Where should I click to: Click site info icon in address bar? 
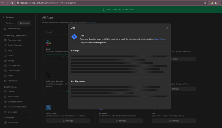[18, 3]
